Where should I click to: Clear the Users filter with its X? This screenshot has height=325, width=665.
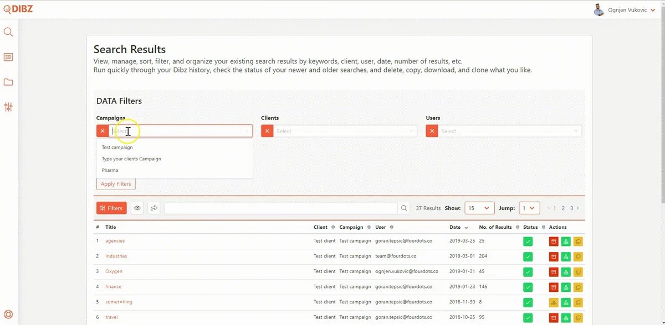coord(432,131)
